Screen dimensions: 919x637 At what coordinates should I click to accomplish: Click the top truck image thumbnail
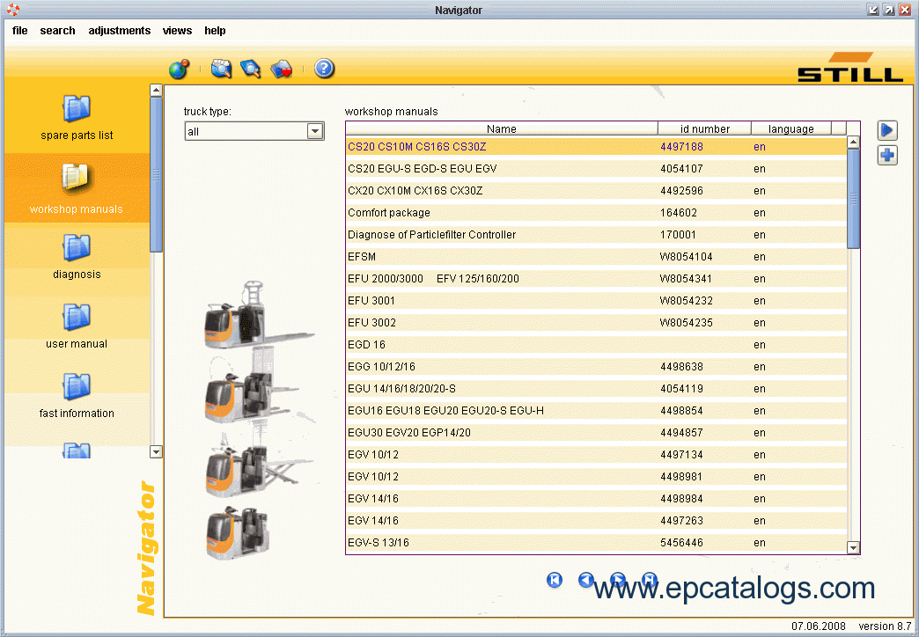[x=258, y=315]
